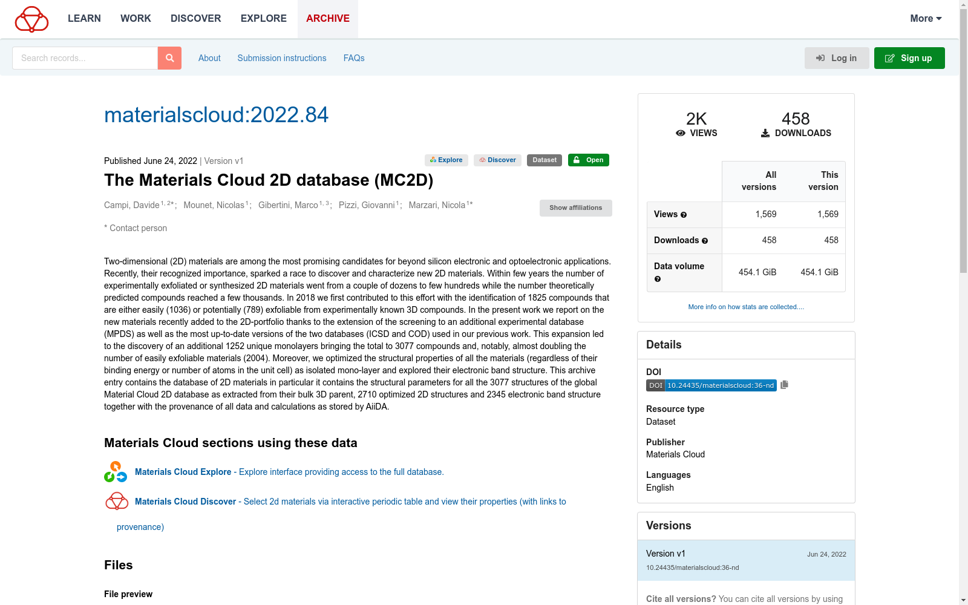Focus the Search records input field
This screenshot has width=968, height=605.
pos(85,58)
